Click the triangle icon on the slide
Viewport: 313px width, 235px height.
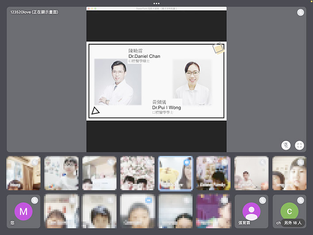95,111
